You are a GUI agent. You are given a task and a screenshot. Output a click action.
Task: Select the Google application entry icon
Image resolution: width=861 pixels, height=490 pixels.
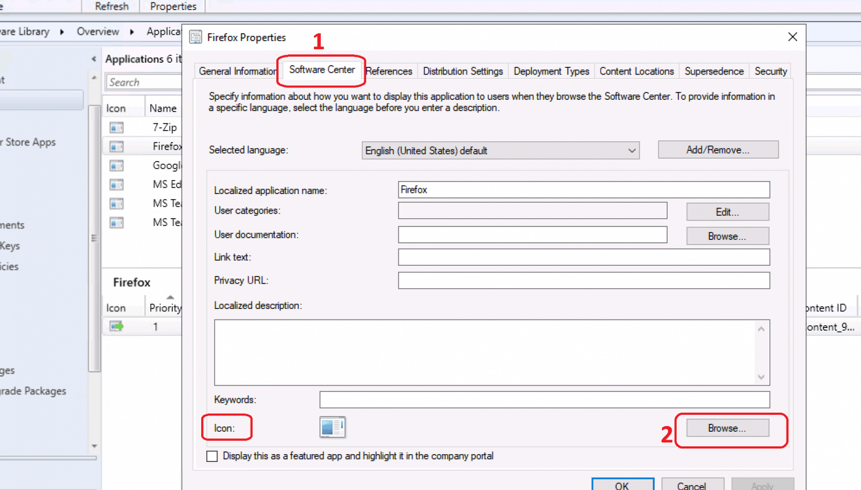116,165
